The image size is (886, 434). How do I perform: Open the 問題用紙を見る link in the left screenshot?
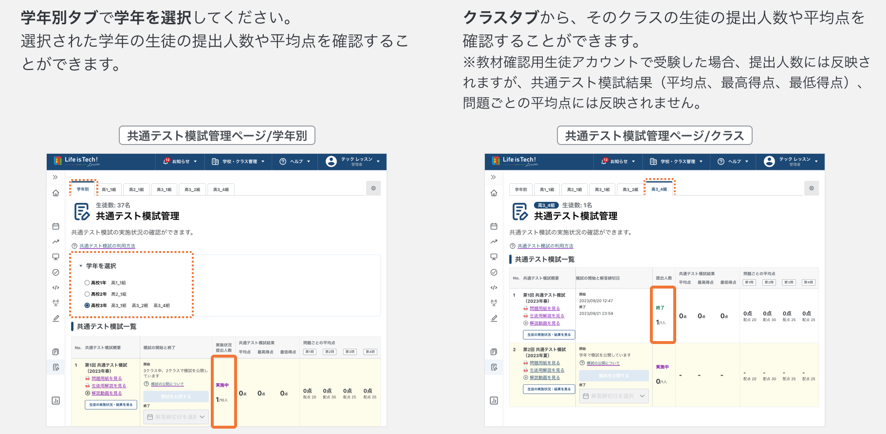pyautogui.click(x=107, y=379)
